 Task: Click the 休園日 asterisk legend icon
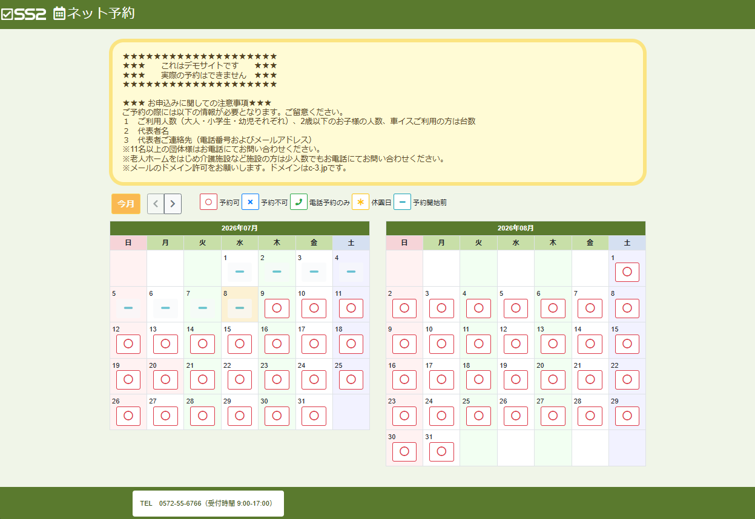point(360,202)
